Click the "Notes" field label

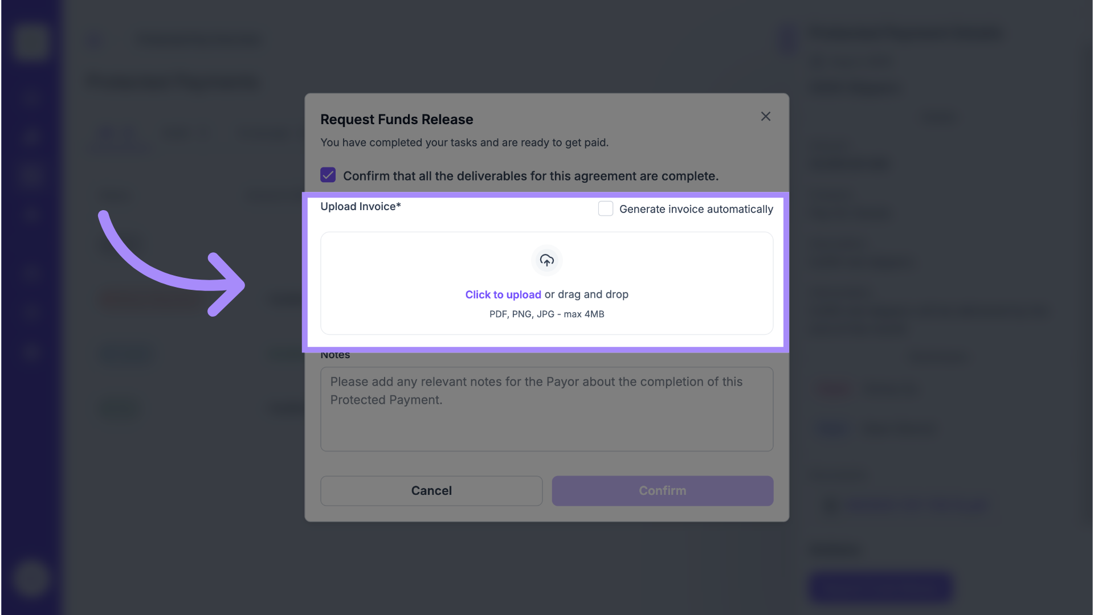[335, 355]
